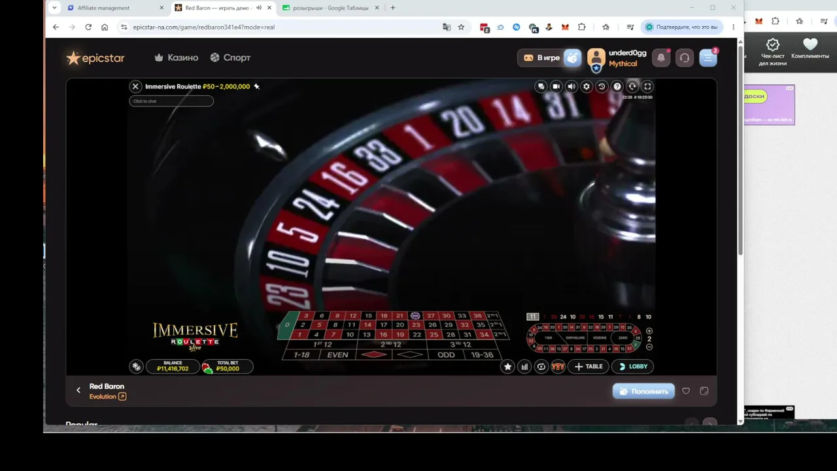The height and width of the screenshot is (471, 837).
Task: Click the 777 slots icon button
Action: click(x=558, y=367)
